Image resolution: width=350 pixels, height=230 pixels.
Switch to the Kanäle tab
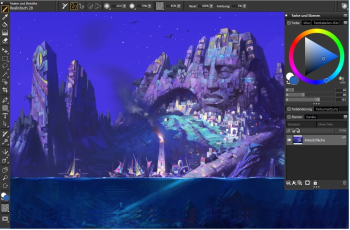pyautogui.click(x=310, y=116)
